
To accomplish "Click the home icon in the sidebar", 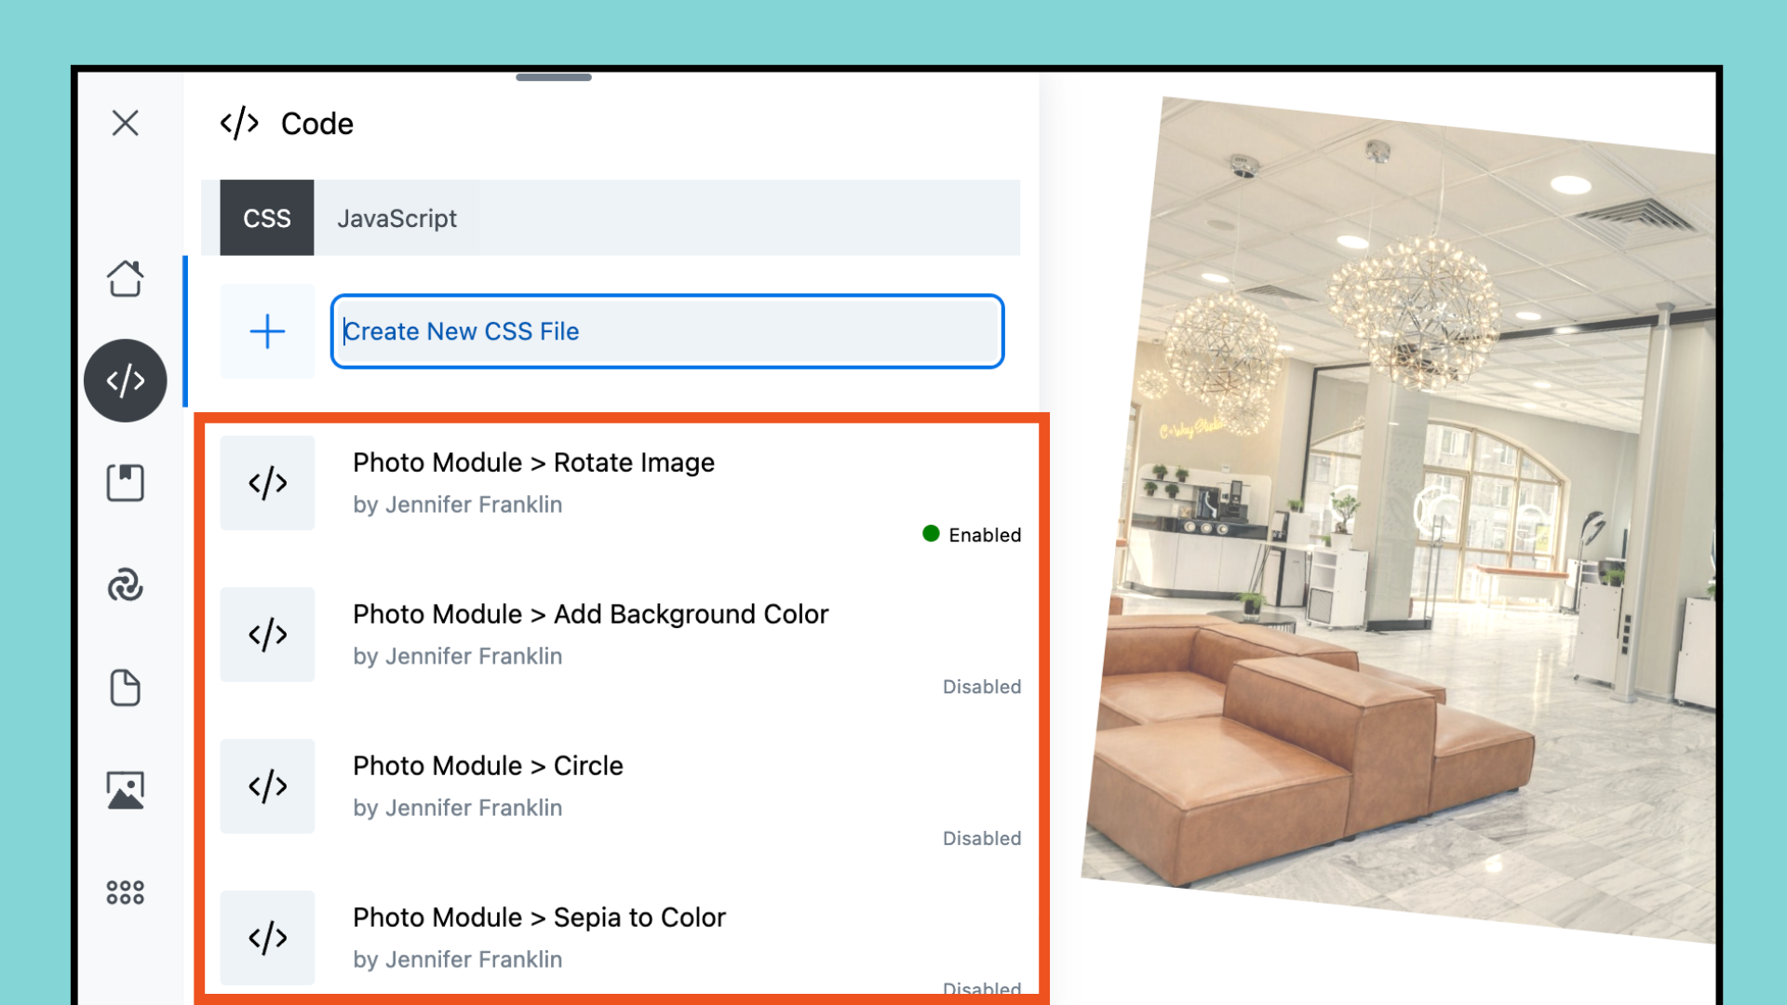I will (x=125, y=278).
